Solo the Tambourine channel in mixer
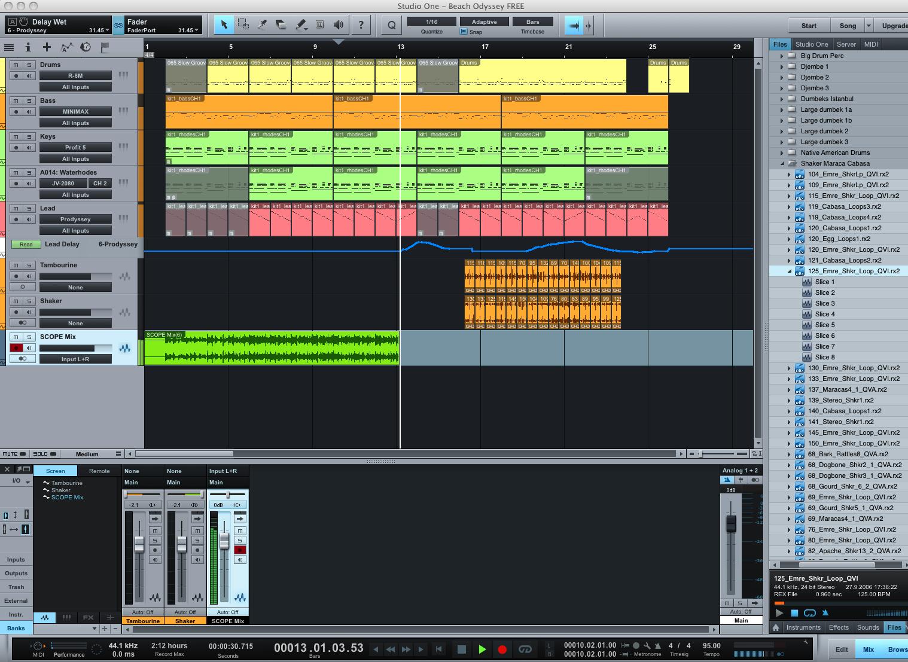The image size is (908, 662). coord(155,540)
